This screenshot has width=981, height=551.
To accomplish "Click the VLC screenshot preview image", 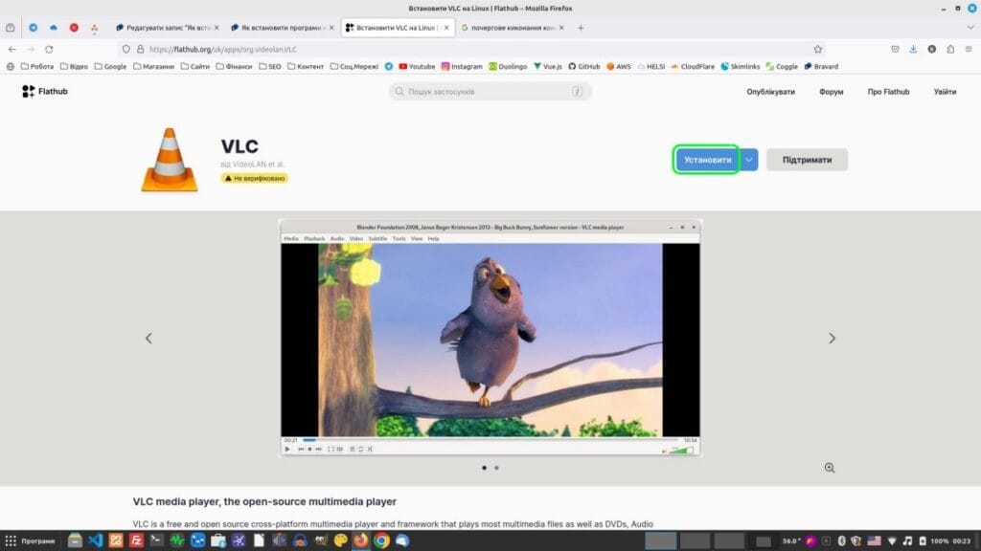I will [x=490, y=338].
